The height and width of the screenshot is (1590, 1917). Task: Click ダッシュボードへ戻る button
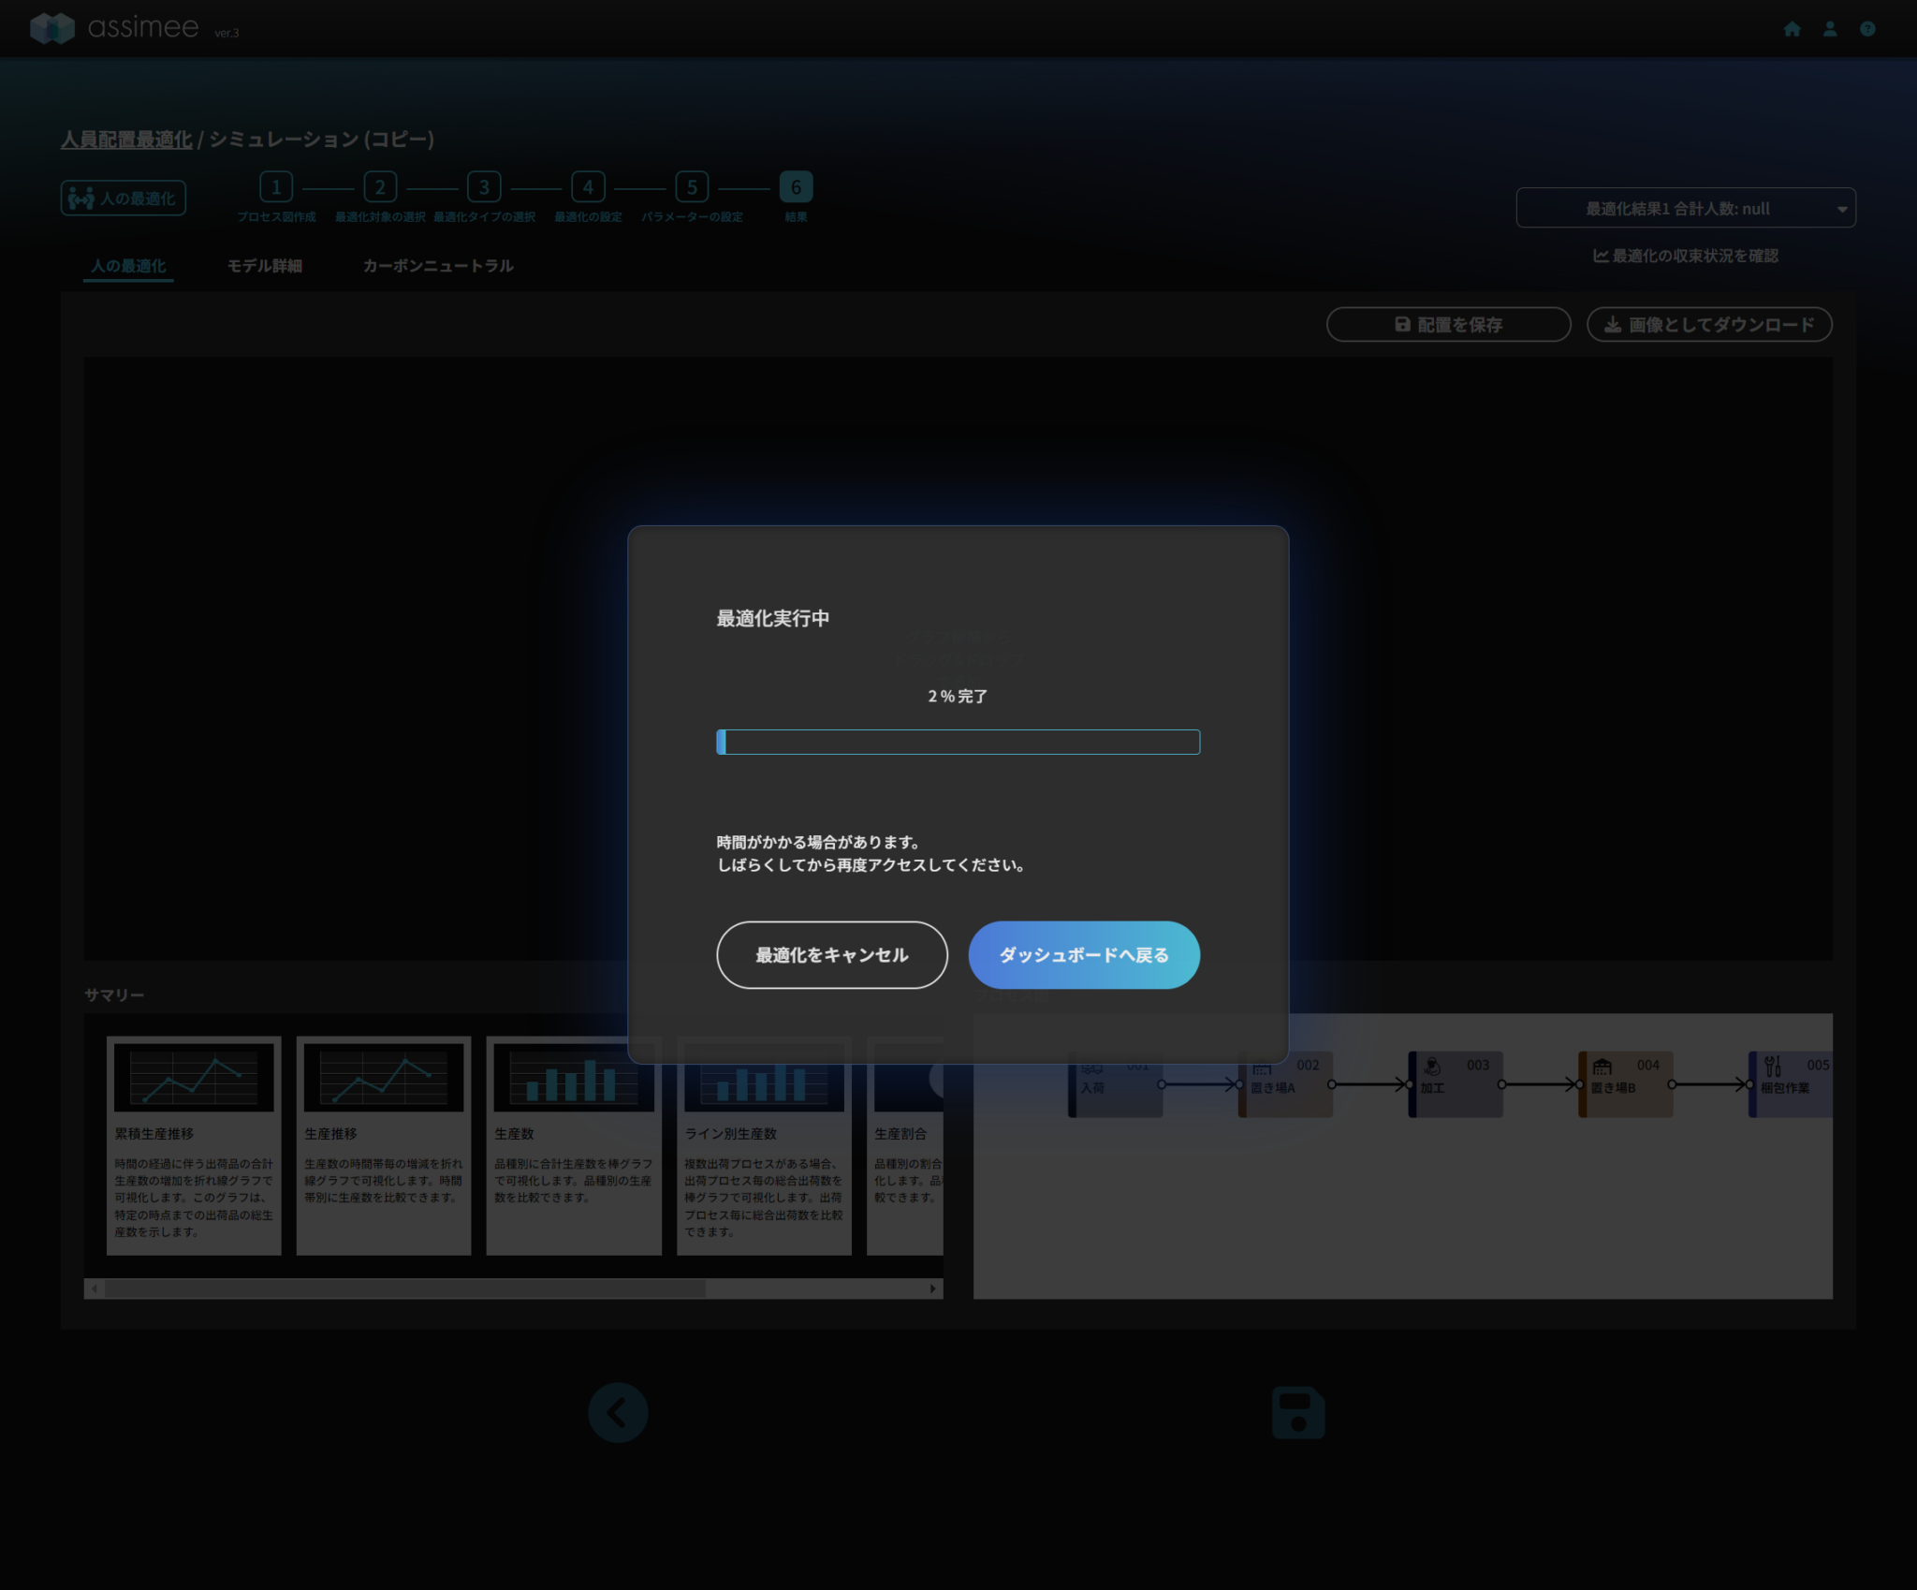1084,955
